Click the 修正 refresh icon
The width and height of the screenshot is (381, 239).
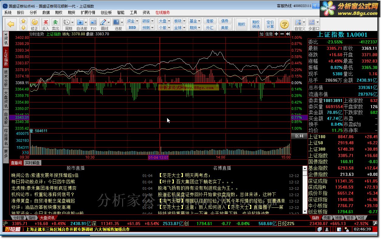[35, 22]
